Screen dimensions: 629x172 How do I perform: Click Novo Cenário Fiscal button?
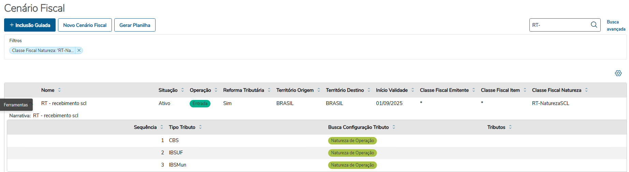tap(85, 25)
